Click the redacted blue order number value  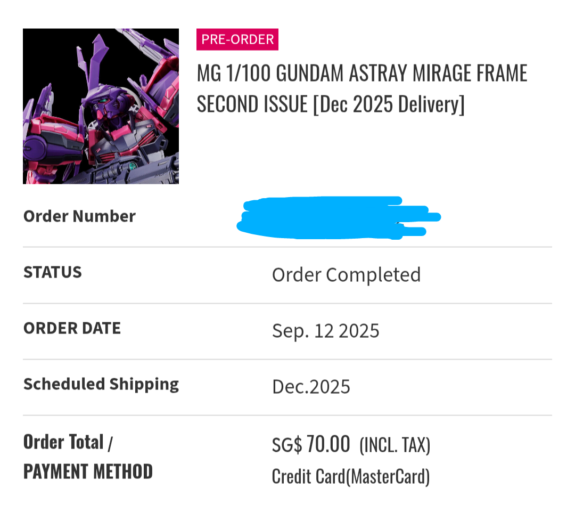[x=339, y=217]
